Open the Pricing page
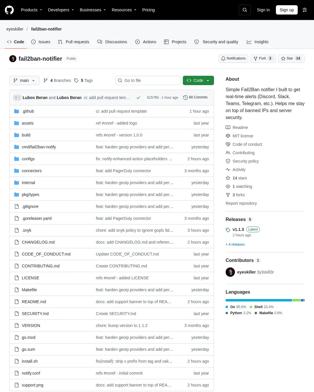The image size is (314, 392). [x=149, y=10]
